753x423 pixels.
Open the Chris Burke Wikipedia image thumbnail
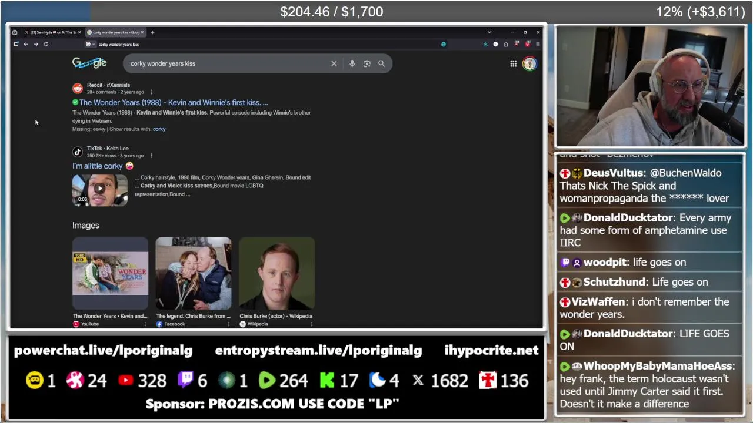[277, 273]
